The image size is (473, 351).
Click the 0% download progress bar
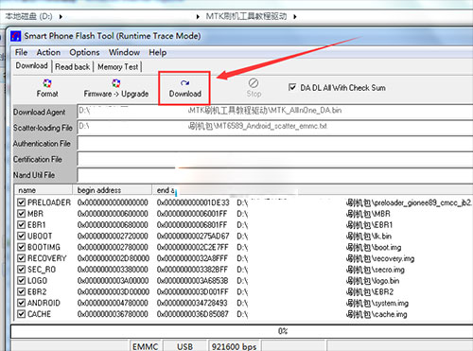pyautogui.click(x=242, y=331)
